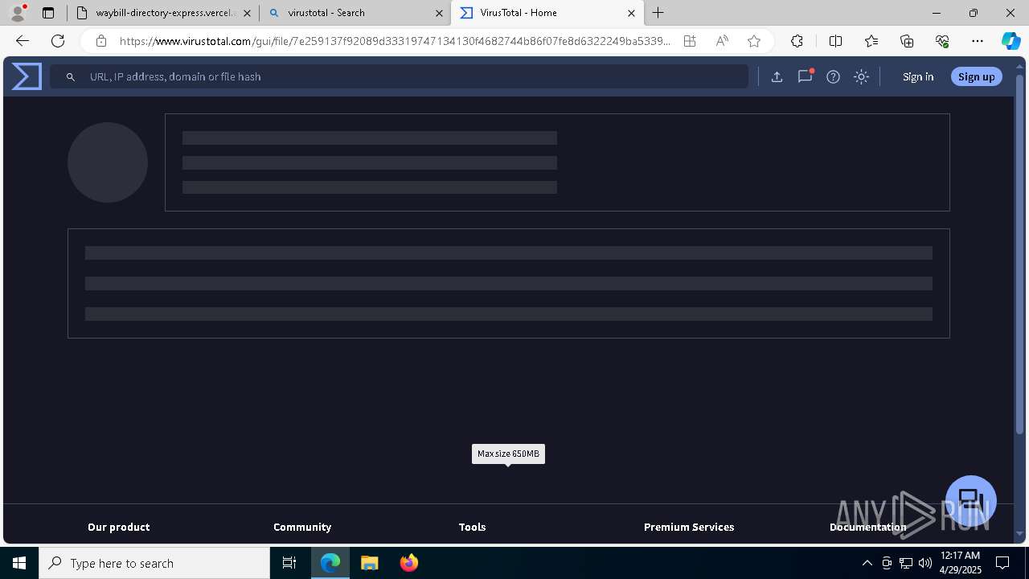The width and height of the screenshot is (1029, 579).
Task: Click the Sign in link
Action: coord(918,76)
